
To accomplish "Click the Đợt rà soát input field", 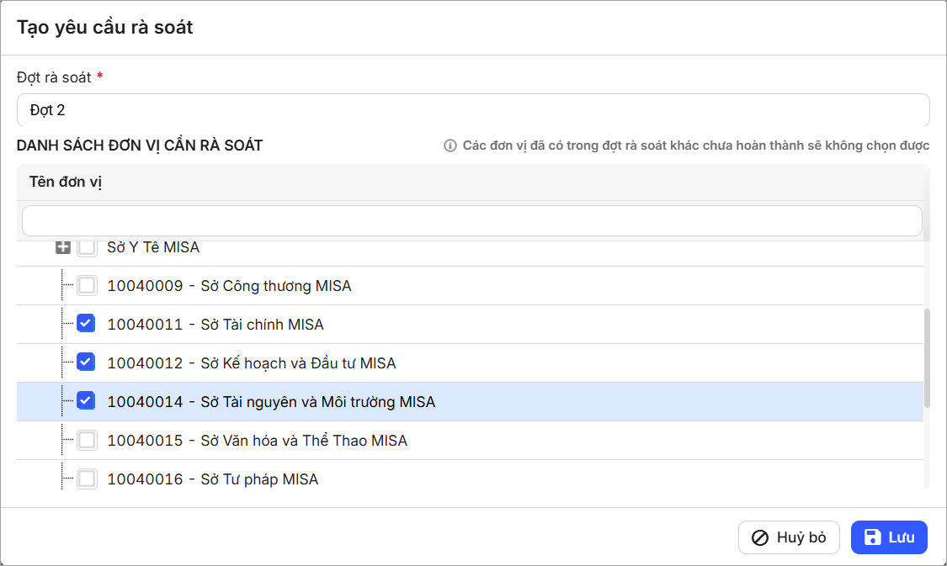I will [x=472, y=110].
